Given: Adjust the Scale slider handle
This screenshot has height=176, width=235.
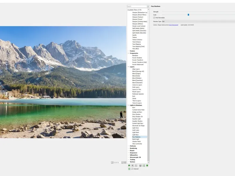Looking at the screenshot, I should pos(188,15).
